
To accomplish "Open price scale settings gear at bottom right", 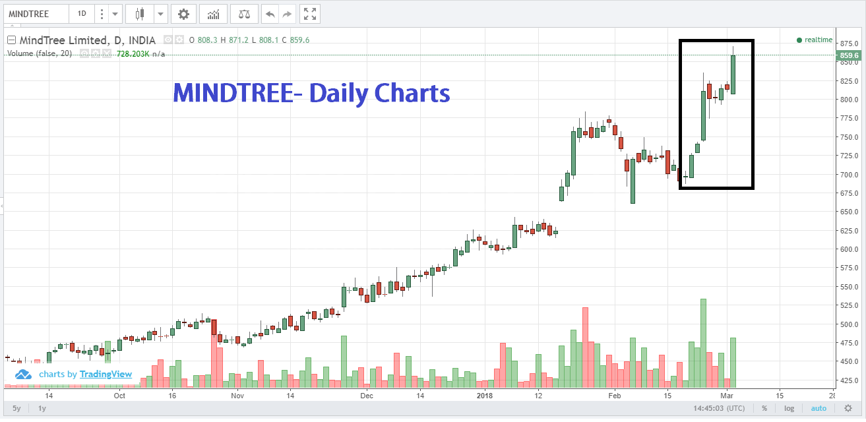I will [x=848, y=408].
